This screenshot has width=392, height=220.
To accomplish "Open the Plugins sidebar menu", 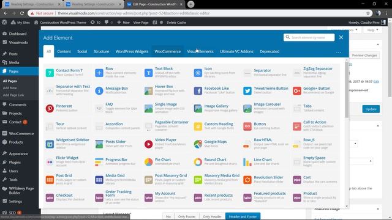I will [x=15, y=162].
